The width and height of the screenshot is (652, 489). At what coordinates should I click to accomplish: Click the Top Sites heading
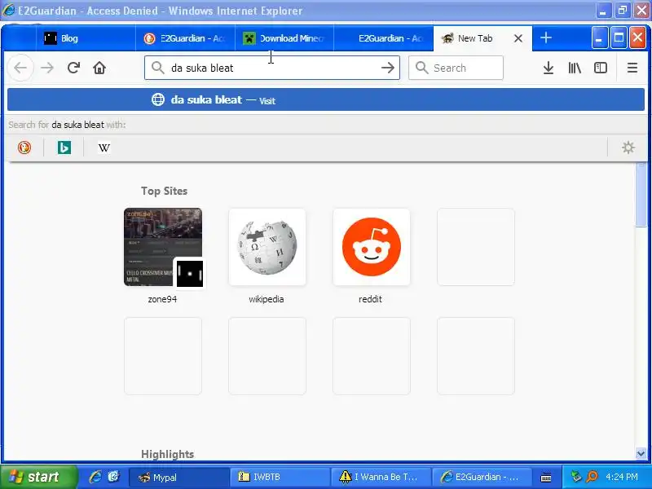(165, 191)
